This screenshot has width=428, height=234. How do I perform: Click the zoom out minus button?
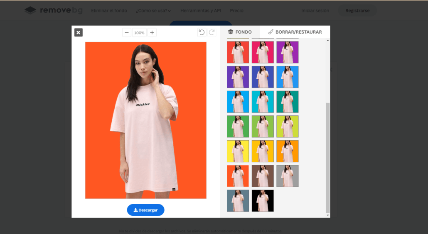[127, 32]
